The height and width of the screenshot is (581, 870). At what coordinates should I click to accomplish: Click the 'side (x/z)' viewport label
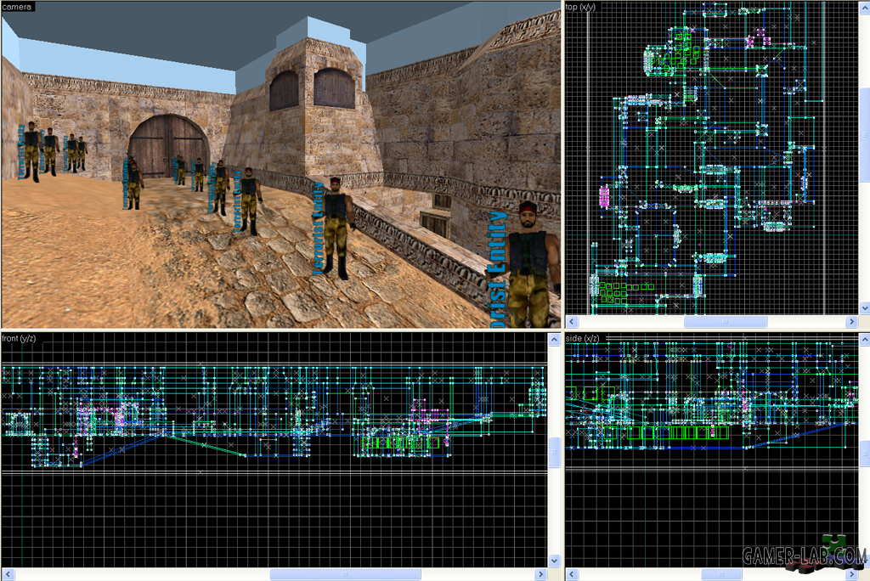582,338
